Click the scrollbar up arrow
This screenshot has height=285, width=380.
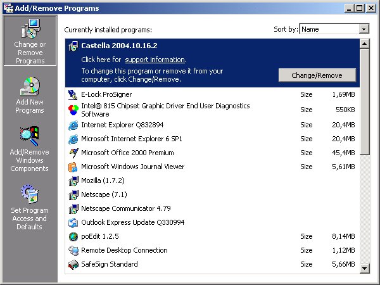point(365,44)
